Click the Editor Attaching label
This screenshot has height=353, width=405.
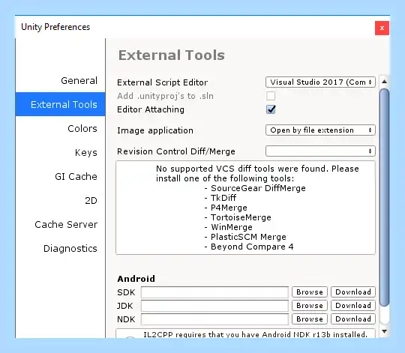(151, 109)
